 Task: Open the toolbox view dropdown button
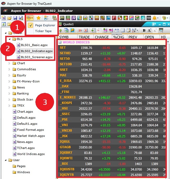30,18
